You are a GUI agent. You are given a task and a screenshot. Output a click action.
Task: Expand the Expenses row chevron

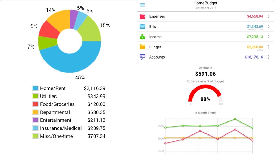(269, 16)
